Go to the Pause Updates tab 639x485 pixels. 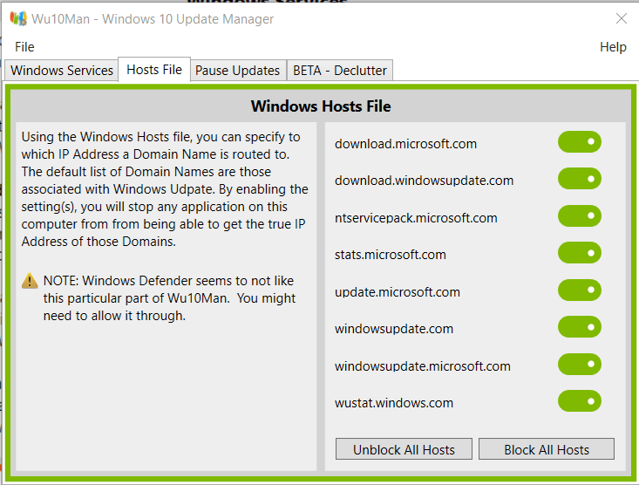(x=238, y=70)
